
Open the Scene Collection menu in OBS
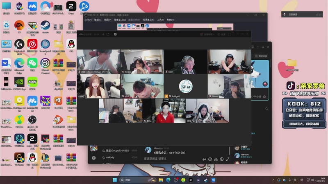(148, 20)
